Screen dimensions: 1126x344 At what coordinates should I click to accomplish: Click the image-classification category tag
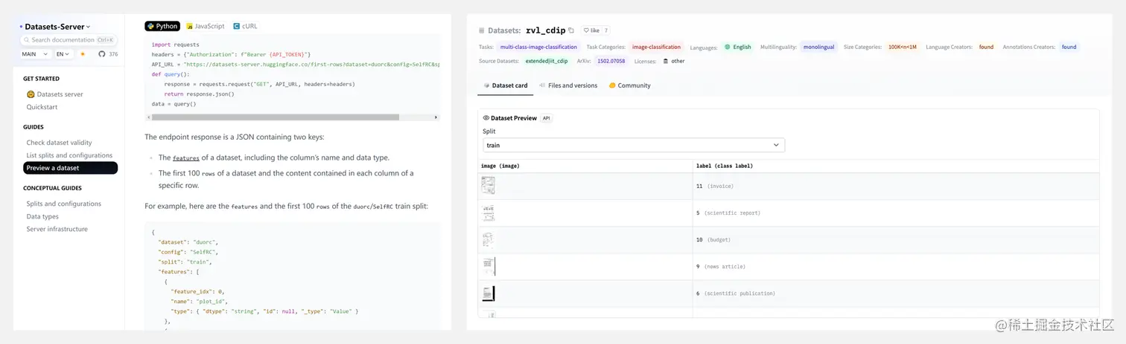click(656, 47)
